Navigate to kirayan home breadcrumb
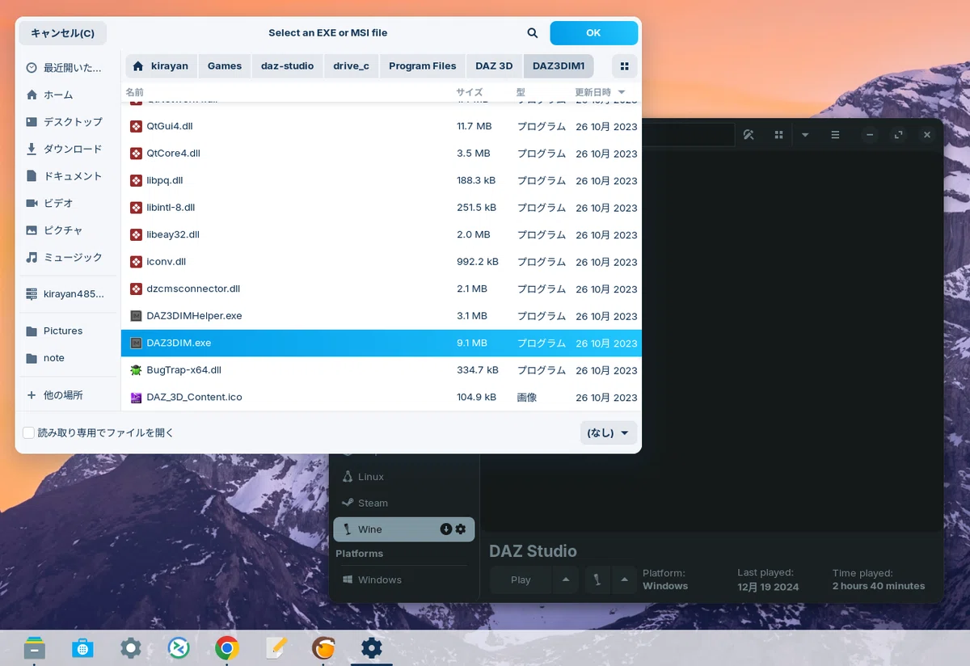The width and height of the screenshot is (970, 666). pyautogui.click(x=161, y=66)
